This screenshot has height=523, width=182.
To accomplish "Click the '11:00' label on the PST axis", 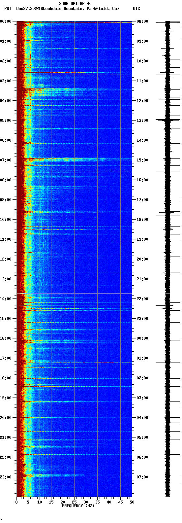I will 6,239.
